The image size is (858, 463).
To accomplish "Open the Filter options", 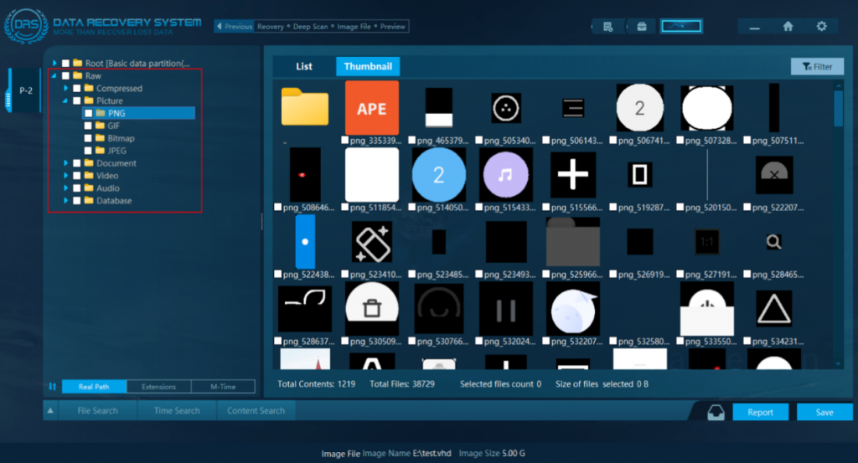I will click(817, 67).
